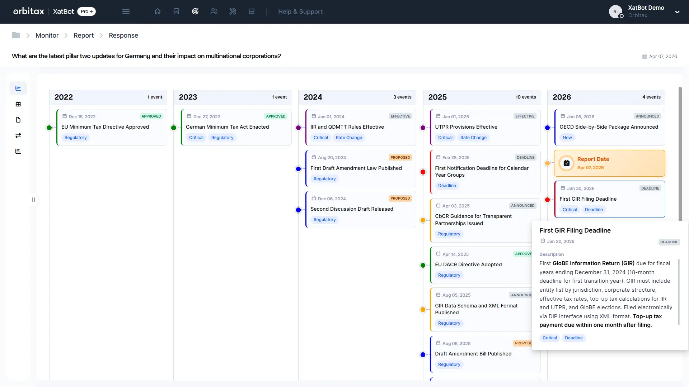Open the document report icon in top bar
This screenshot has height=387, width=689.
point(176,11)
